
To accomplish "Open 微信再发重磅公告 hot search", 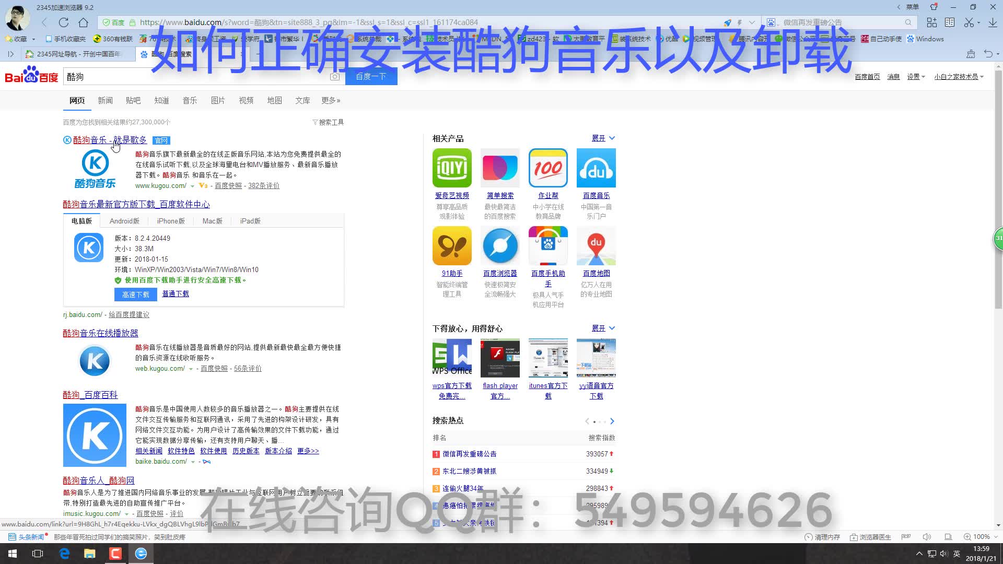I will [470, 454].
